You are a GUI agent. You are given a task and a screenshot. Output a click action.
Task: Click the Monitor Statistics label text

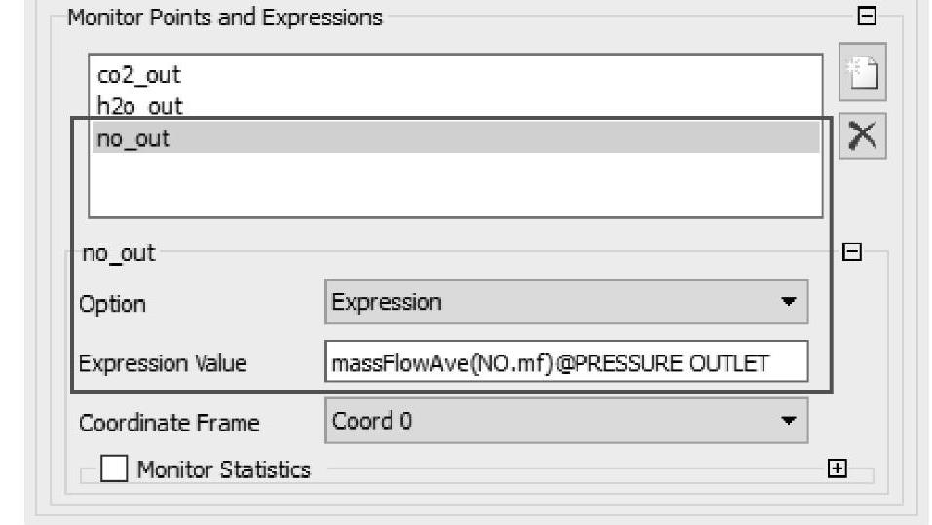click(x=223, y=470)
